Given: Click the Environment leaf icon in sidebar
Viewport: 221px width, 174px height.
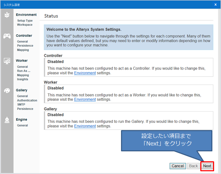Looking at the screenshot, I should click(x=7, y=15).
